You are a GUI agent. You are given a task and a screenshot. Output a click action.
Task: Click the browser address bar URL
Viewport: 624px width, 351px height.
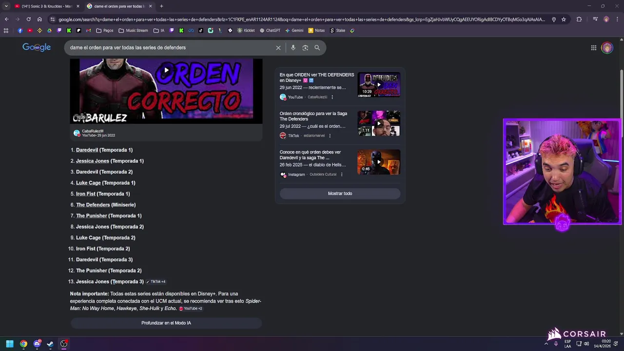(301, 19)
